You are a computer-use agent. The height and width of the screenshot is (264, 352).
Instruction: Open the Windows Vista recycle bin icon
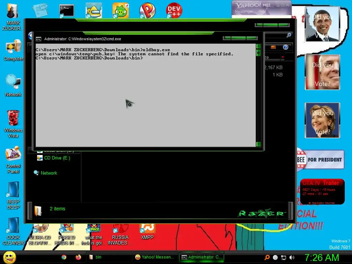(x=13, y=124)
